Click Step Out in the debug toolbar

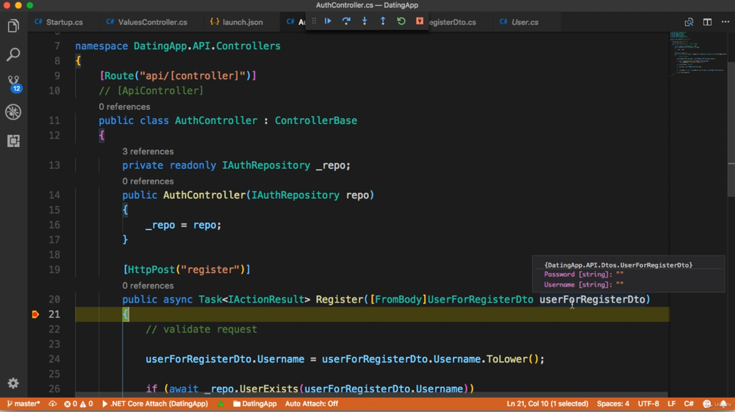tap(383, 21)
